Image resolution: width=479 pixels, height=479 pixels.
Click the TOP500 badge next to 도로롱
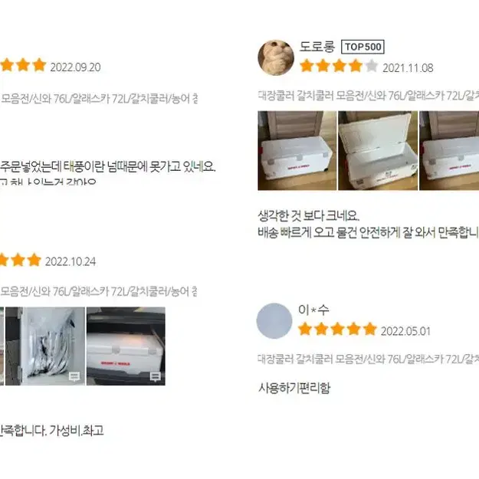pyautogui.click(x=363, y=47)
